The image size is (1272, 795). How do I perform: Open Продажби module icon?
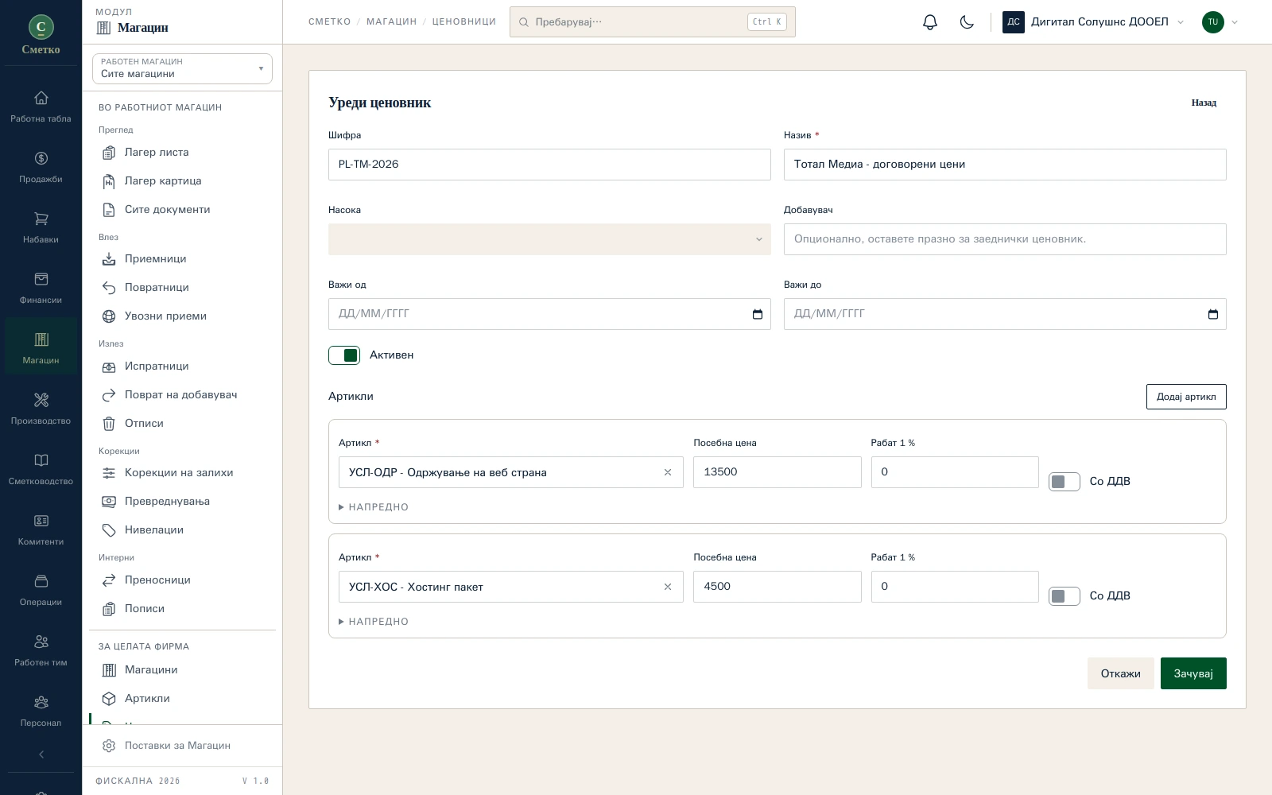point(41,158)
